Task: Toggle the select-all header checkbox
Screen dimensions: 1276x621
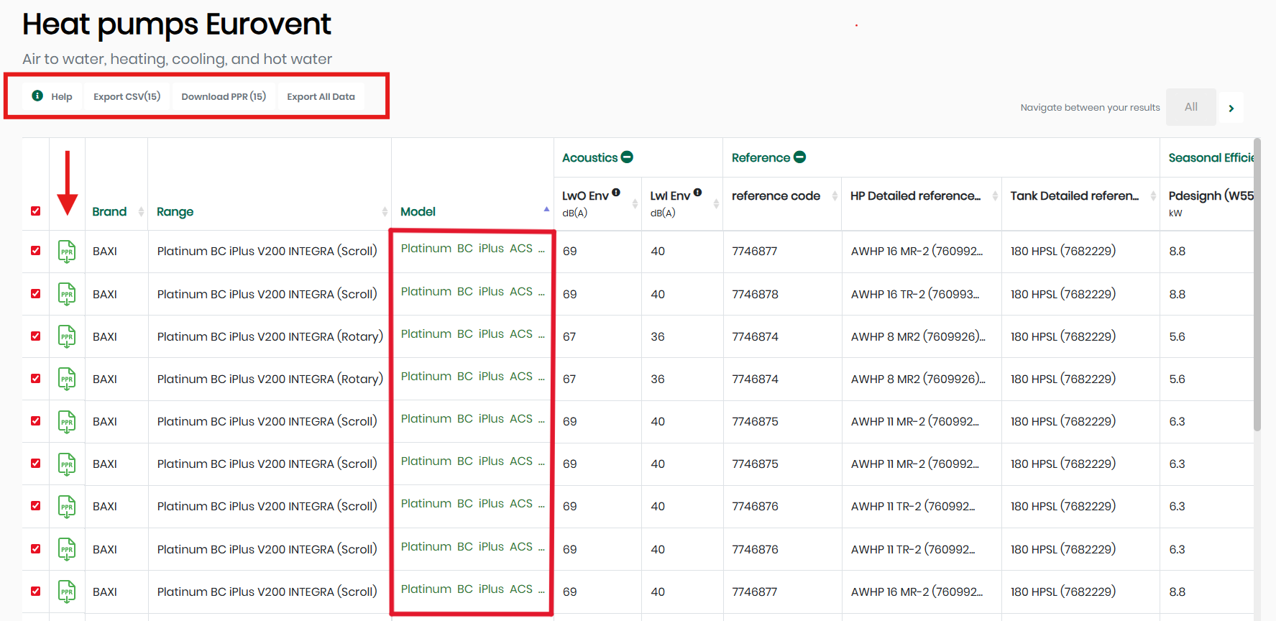Action: 35,211
